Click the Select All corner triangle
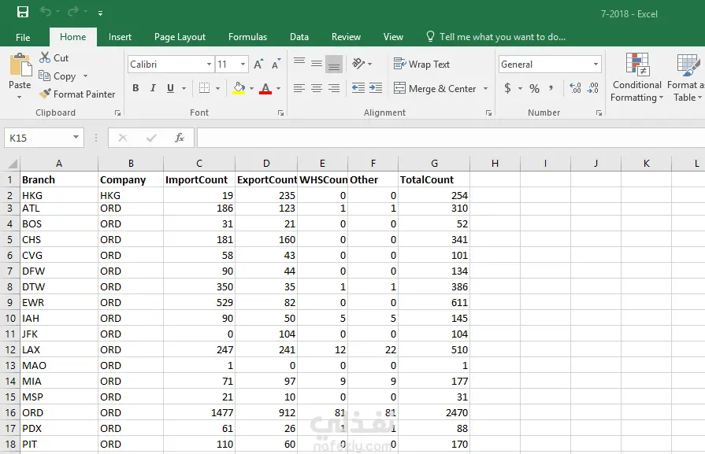 click(13, 164)
